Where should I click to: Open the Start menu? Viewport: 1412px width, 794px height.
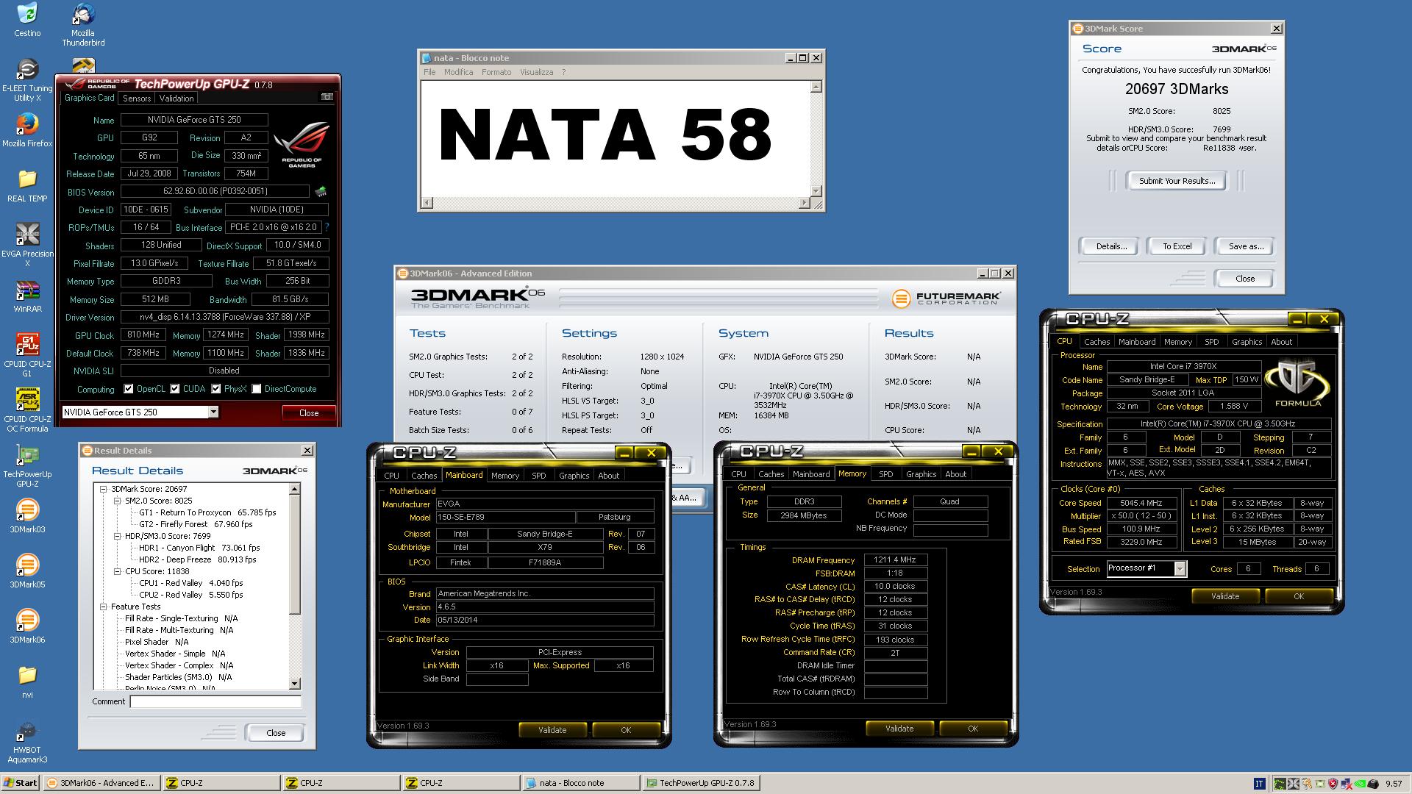click(x=21, y=783)
